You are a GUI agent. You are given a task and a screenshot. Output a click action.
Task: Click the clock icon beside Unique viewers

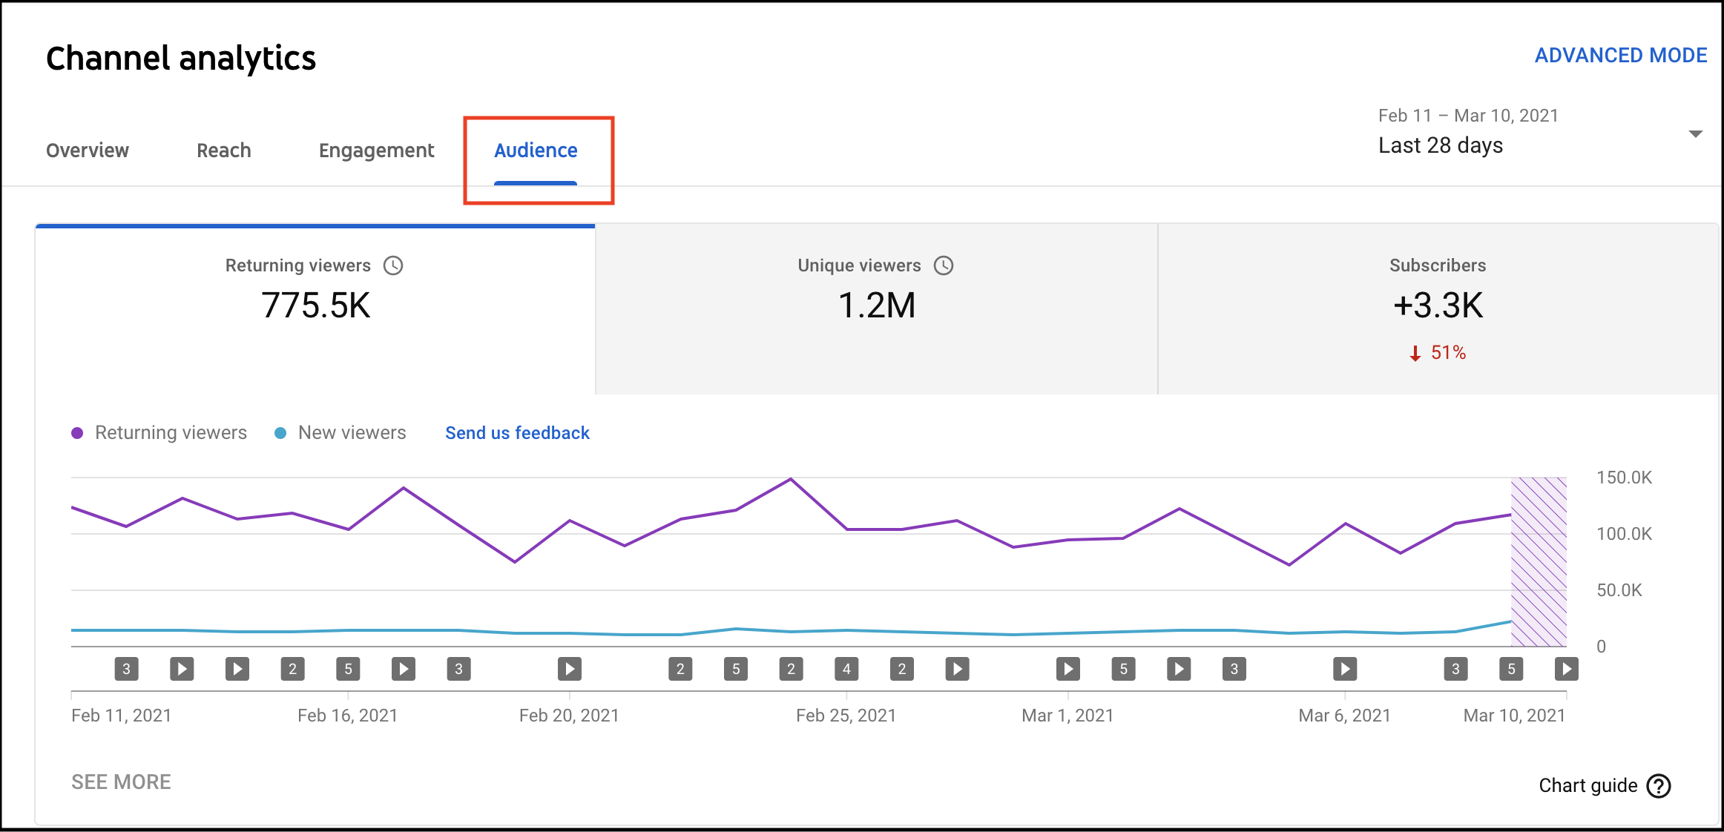944,265
